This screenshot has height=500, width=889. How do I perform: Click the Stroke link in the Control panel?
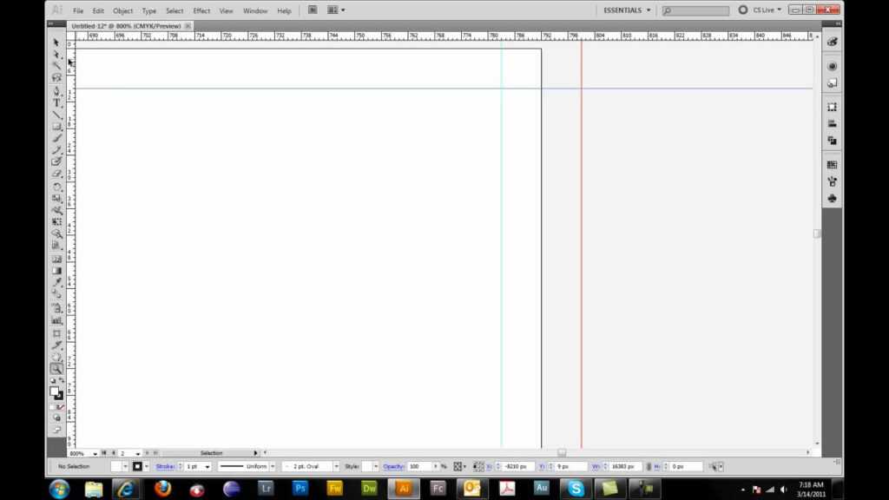point(165,466)
